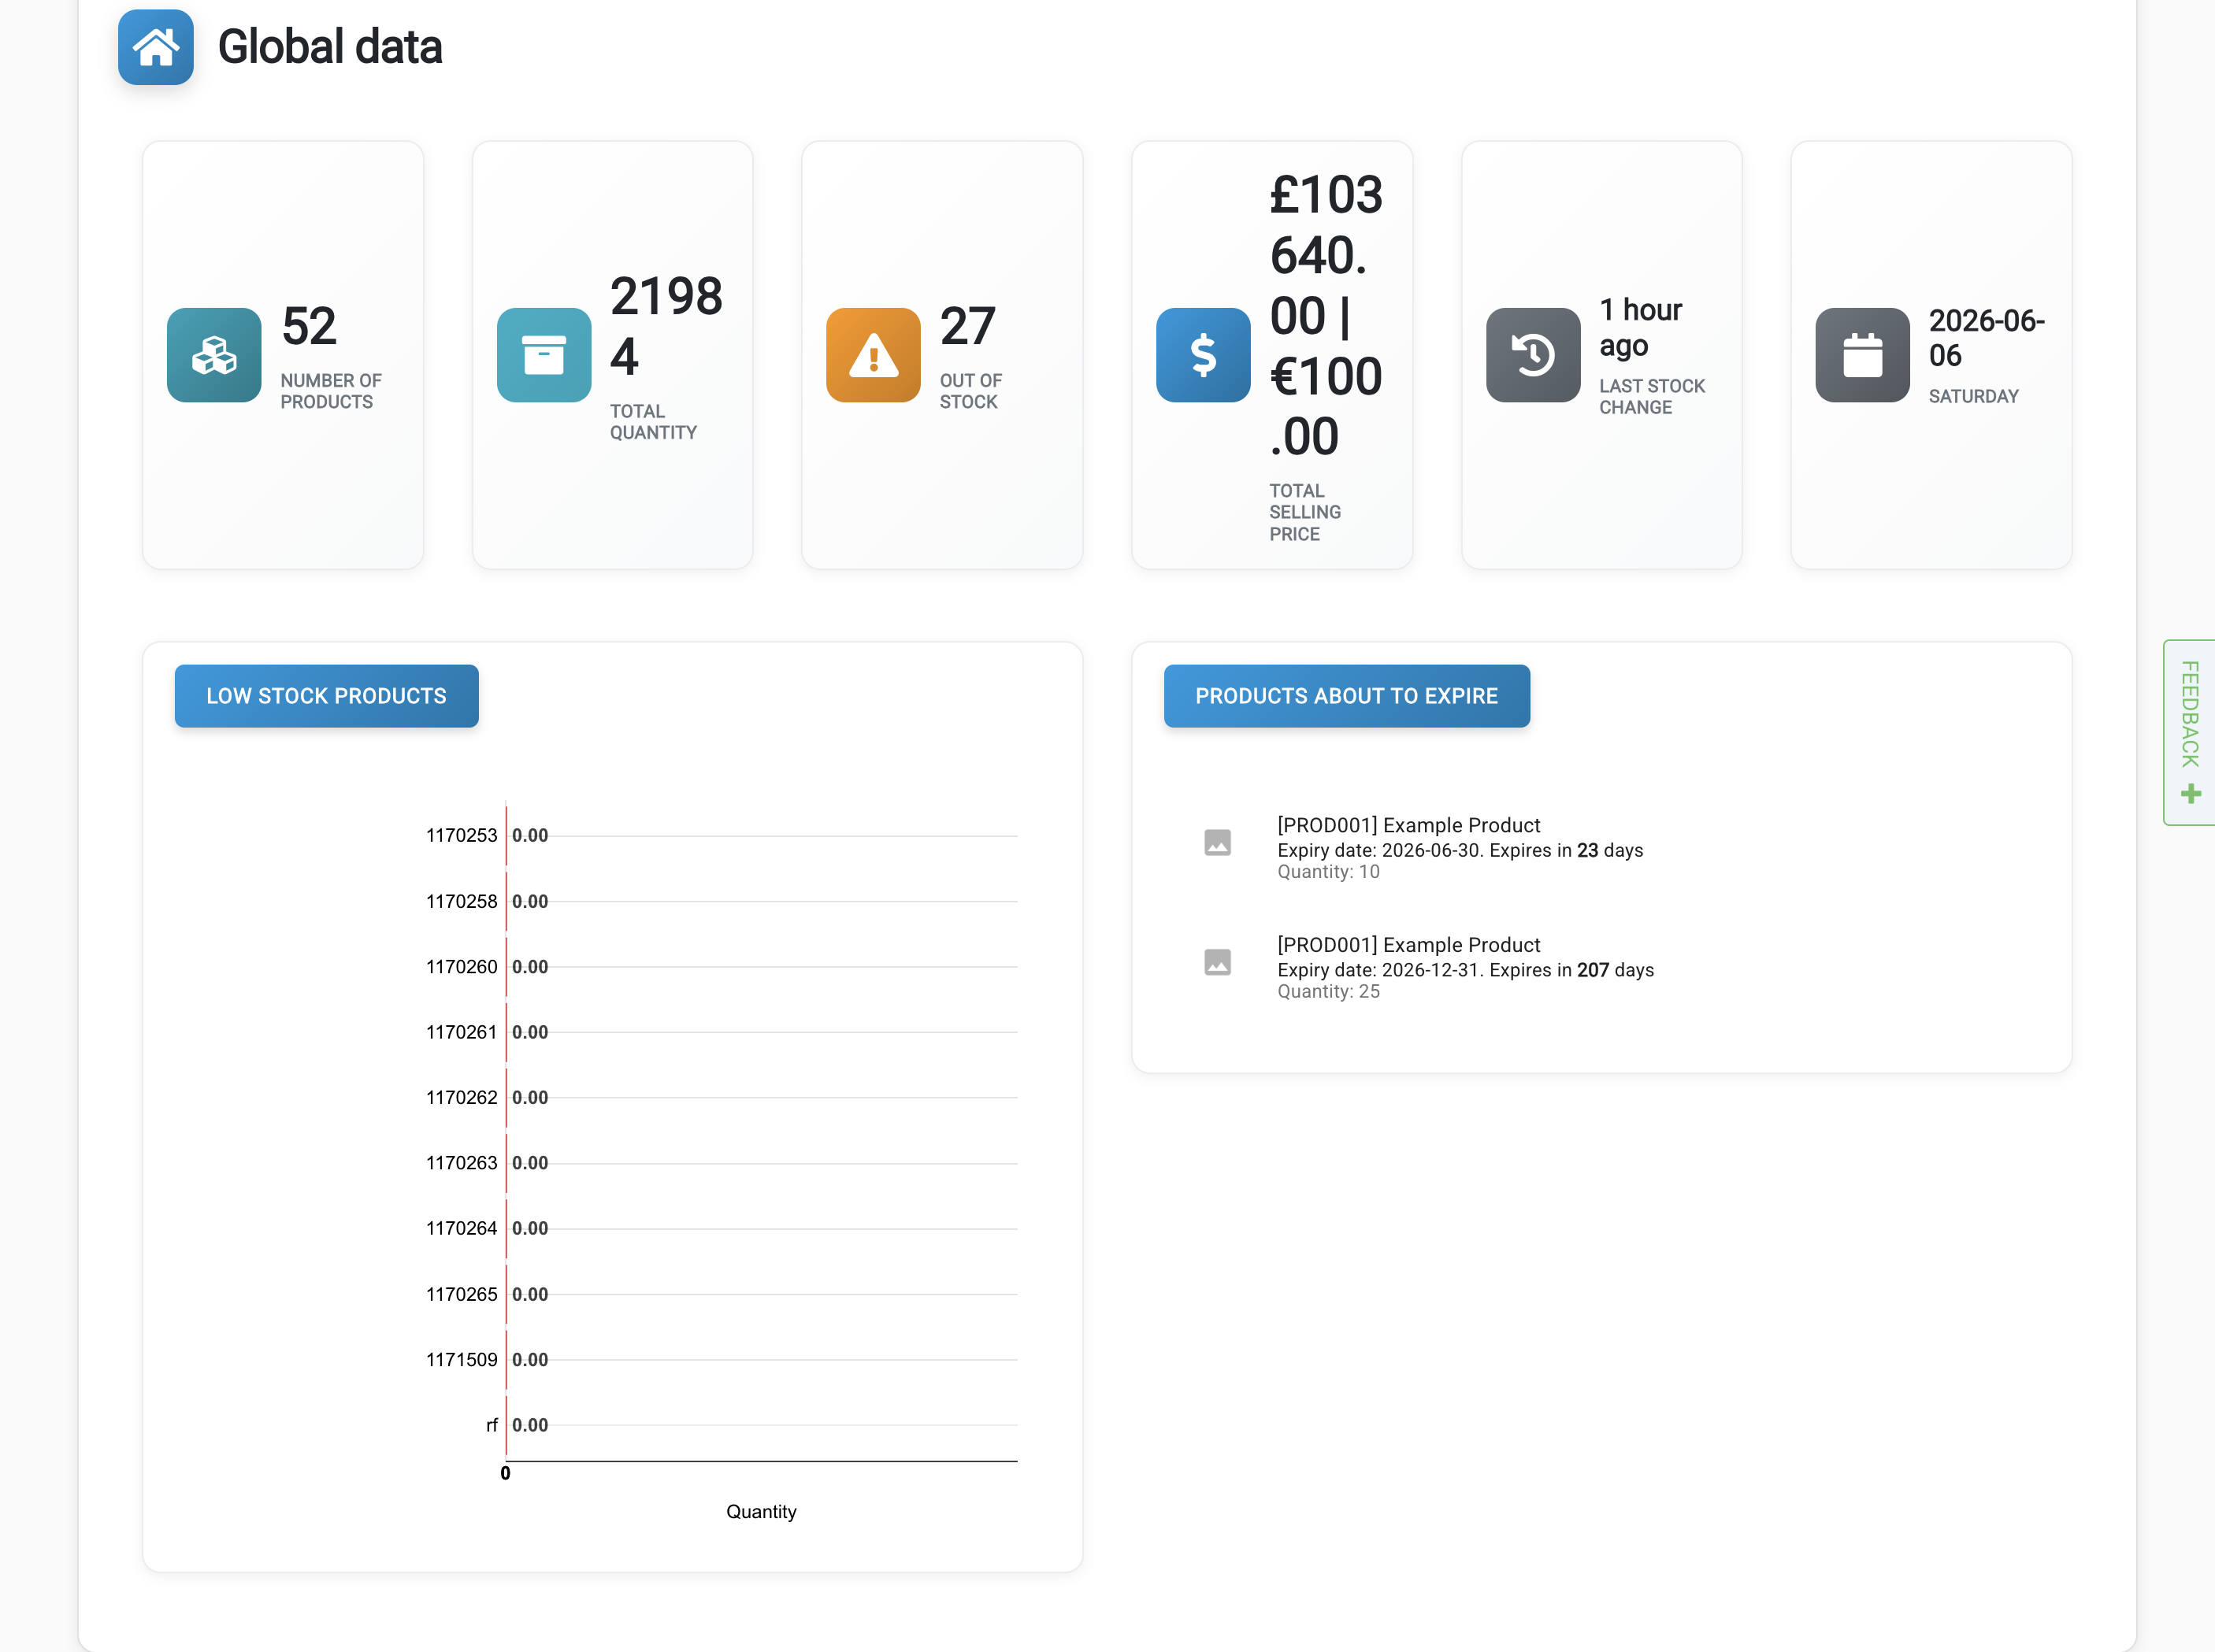Viewport: 2215px width, 1652px height.
Task: Click the archive box icon for Total Quantity
Action: 544,355
